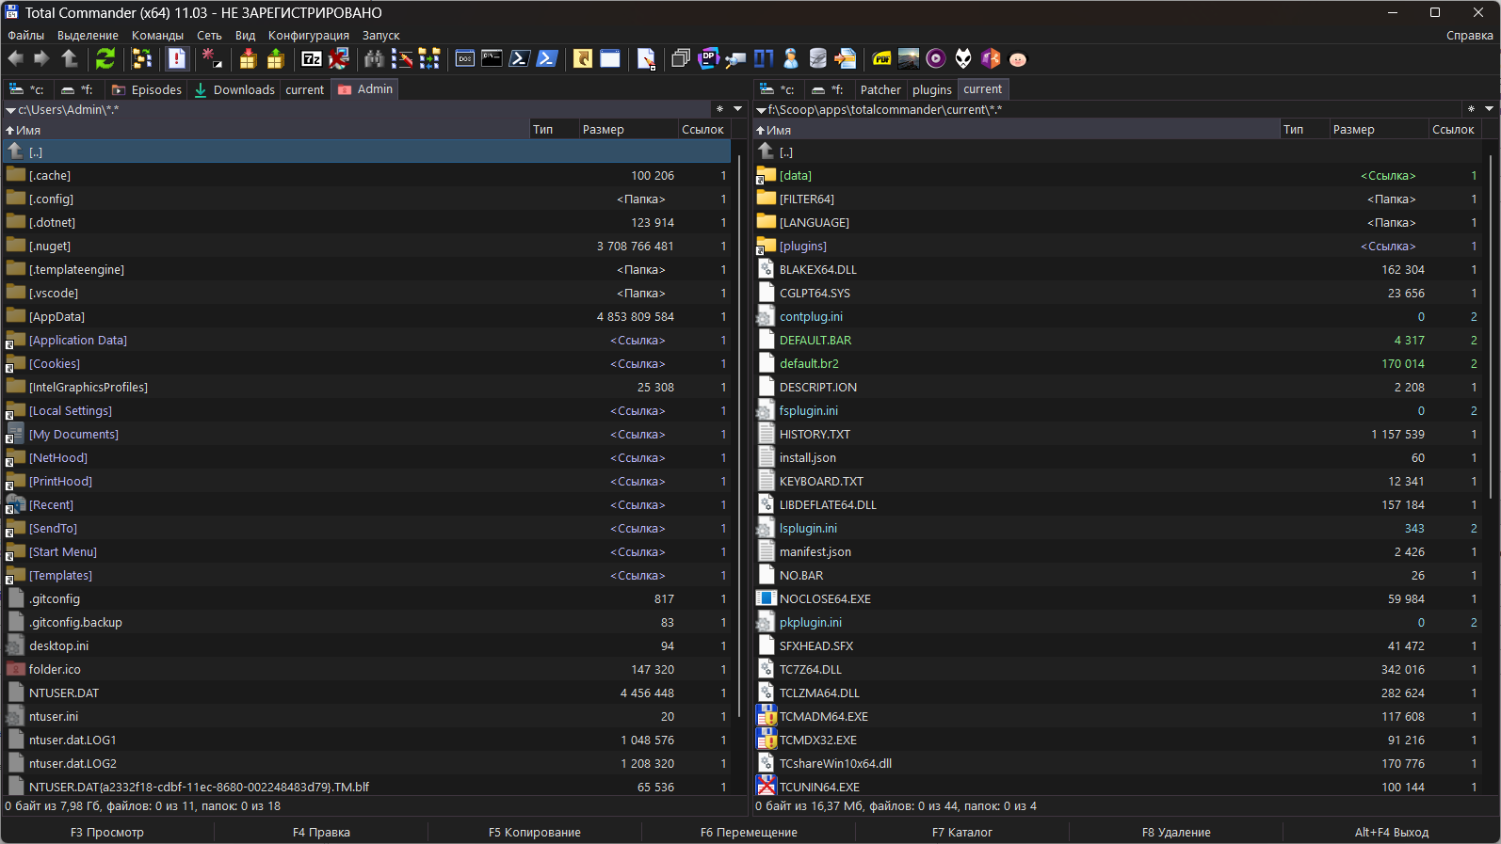Pack files with the red-arrow box icon
Image resolution: width=1501 pixels, height=844 pixels.
(248, 58)
